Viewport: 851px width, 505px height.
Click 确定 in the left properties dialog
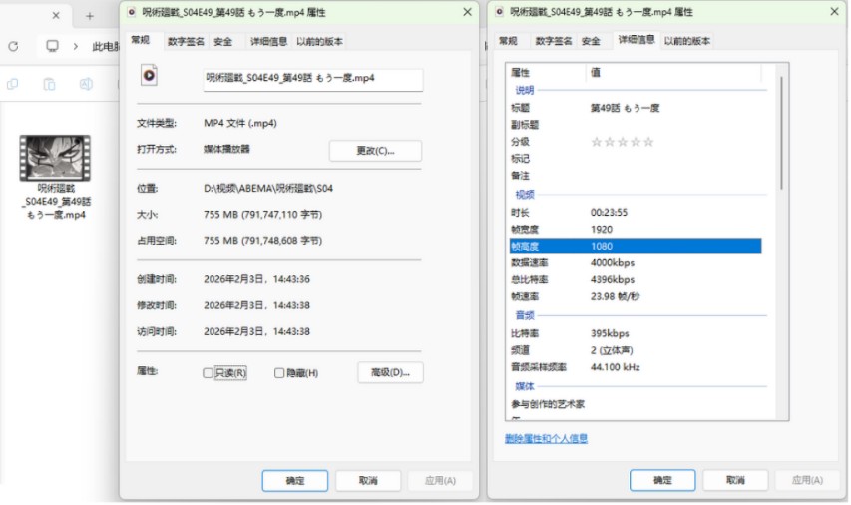click(x=295, y=481)
